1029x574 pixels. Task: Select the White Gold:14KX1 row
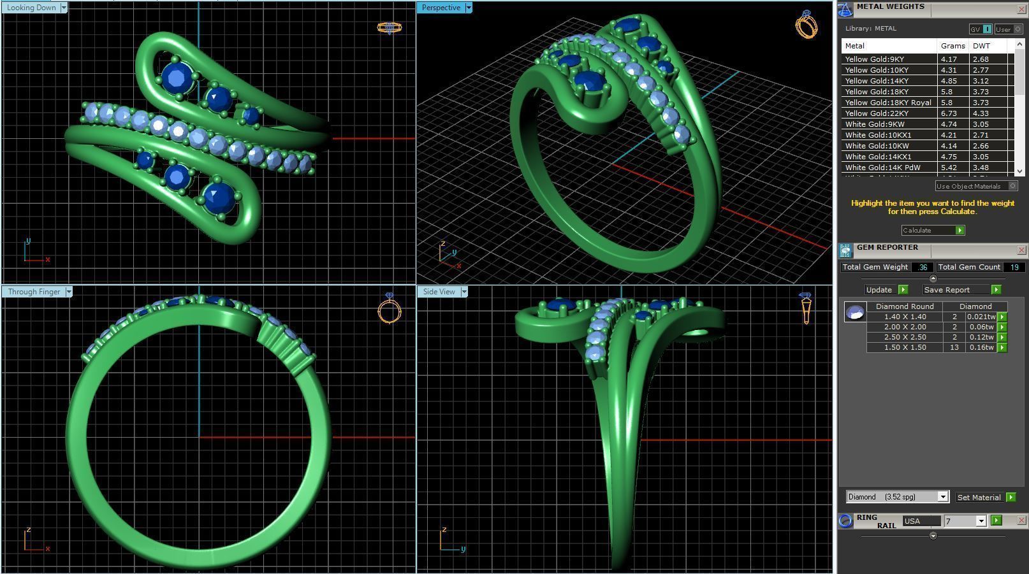tap(928, 157)
